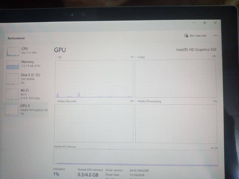The width and height of the screenshot is (239, 179).
Task: Click the CPU usage mini graph thumbnail
Action: pyautogui.click(x=13, y=52)
